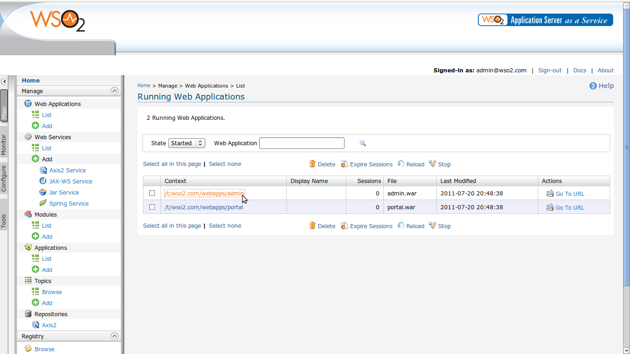Click the Topics icon in sidebar
Screen dimensions: 630x354
tap(28, 281)
